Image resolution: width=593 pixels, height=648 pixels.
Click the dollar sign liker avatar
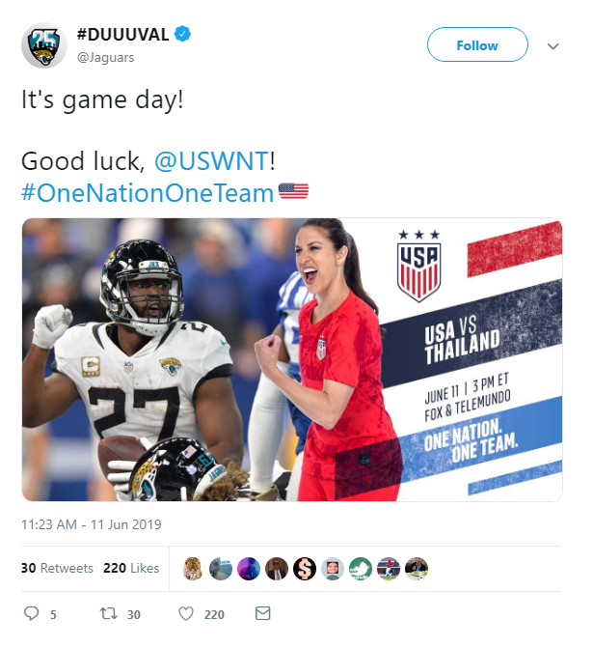point(305,569)
